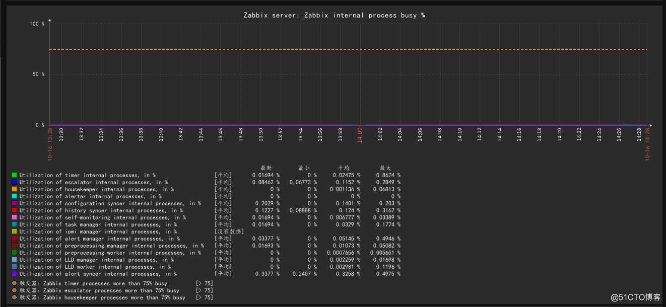Click 'Utilization of alert manager' legend text

[100, 239]
